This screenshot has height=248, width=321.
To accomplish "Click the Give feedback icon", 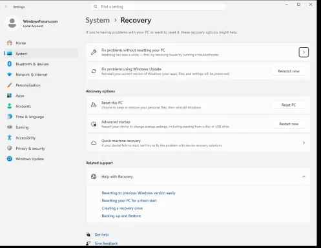I will pos(88,243).
